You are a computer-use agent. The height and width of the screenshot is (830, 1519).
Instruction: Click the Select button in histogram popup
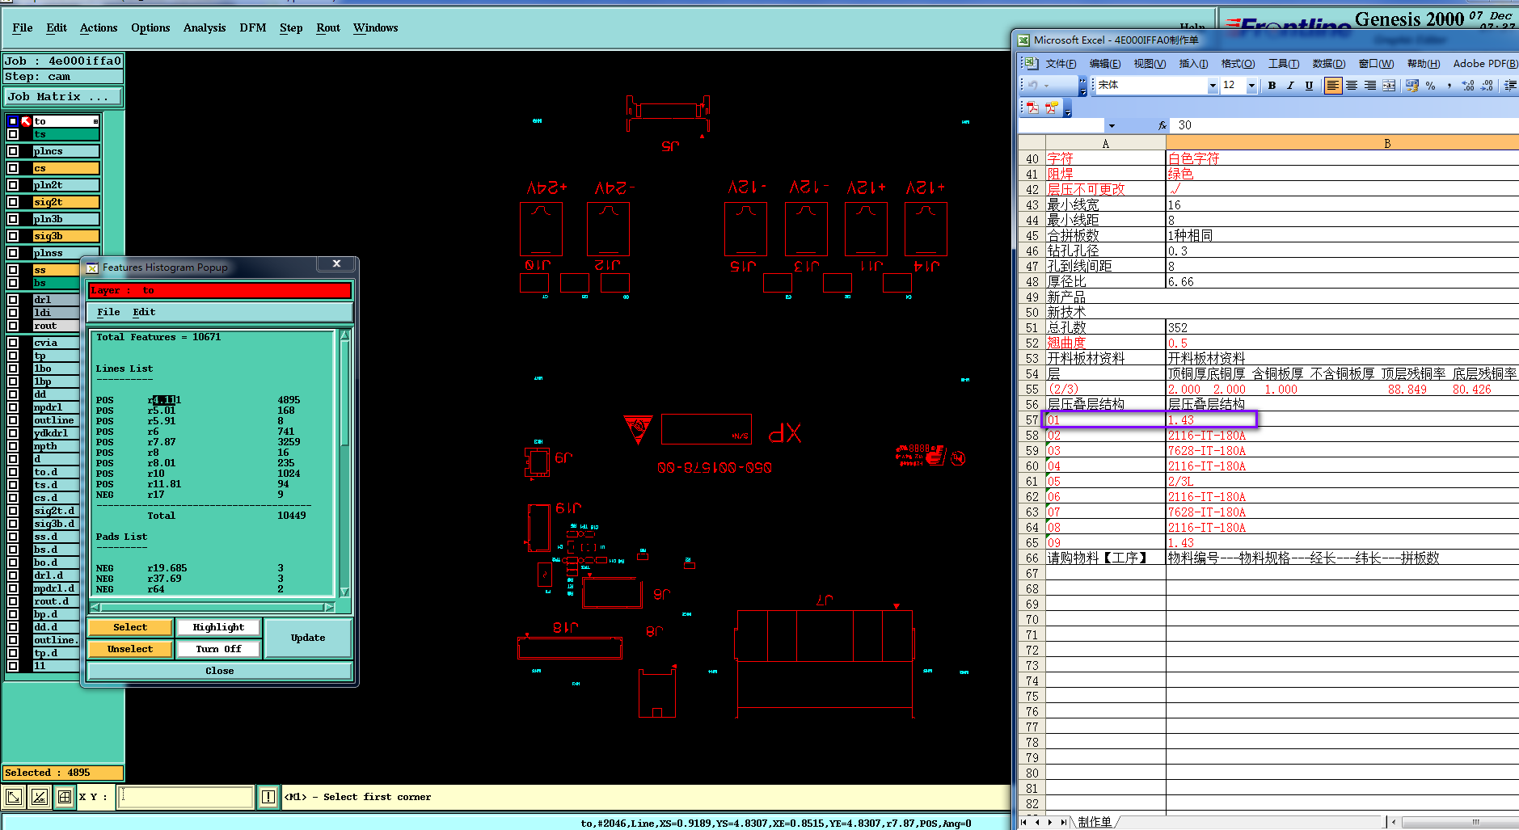130,627
